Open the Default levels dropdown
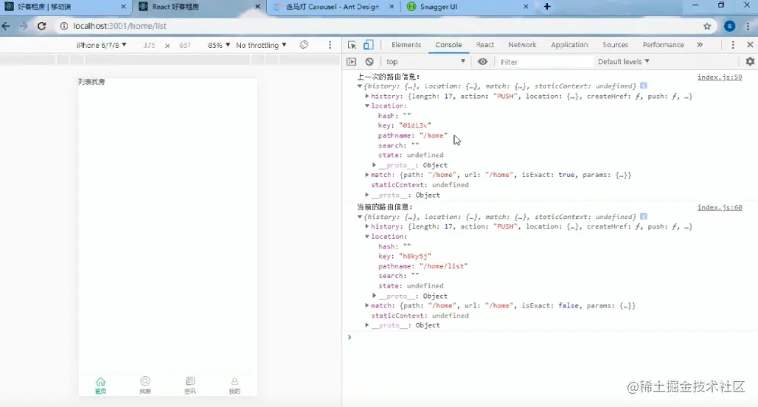758x407 pixels. [x=624, y=62]
